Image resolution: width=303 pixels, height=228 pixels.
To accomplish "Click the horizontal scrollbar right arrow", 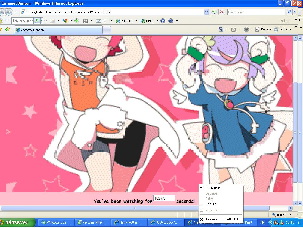I will point(290,208).
